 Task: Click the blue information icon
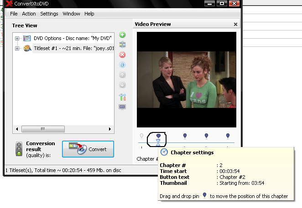pyautogui.click(x=122, y=65)
